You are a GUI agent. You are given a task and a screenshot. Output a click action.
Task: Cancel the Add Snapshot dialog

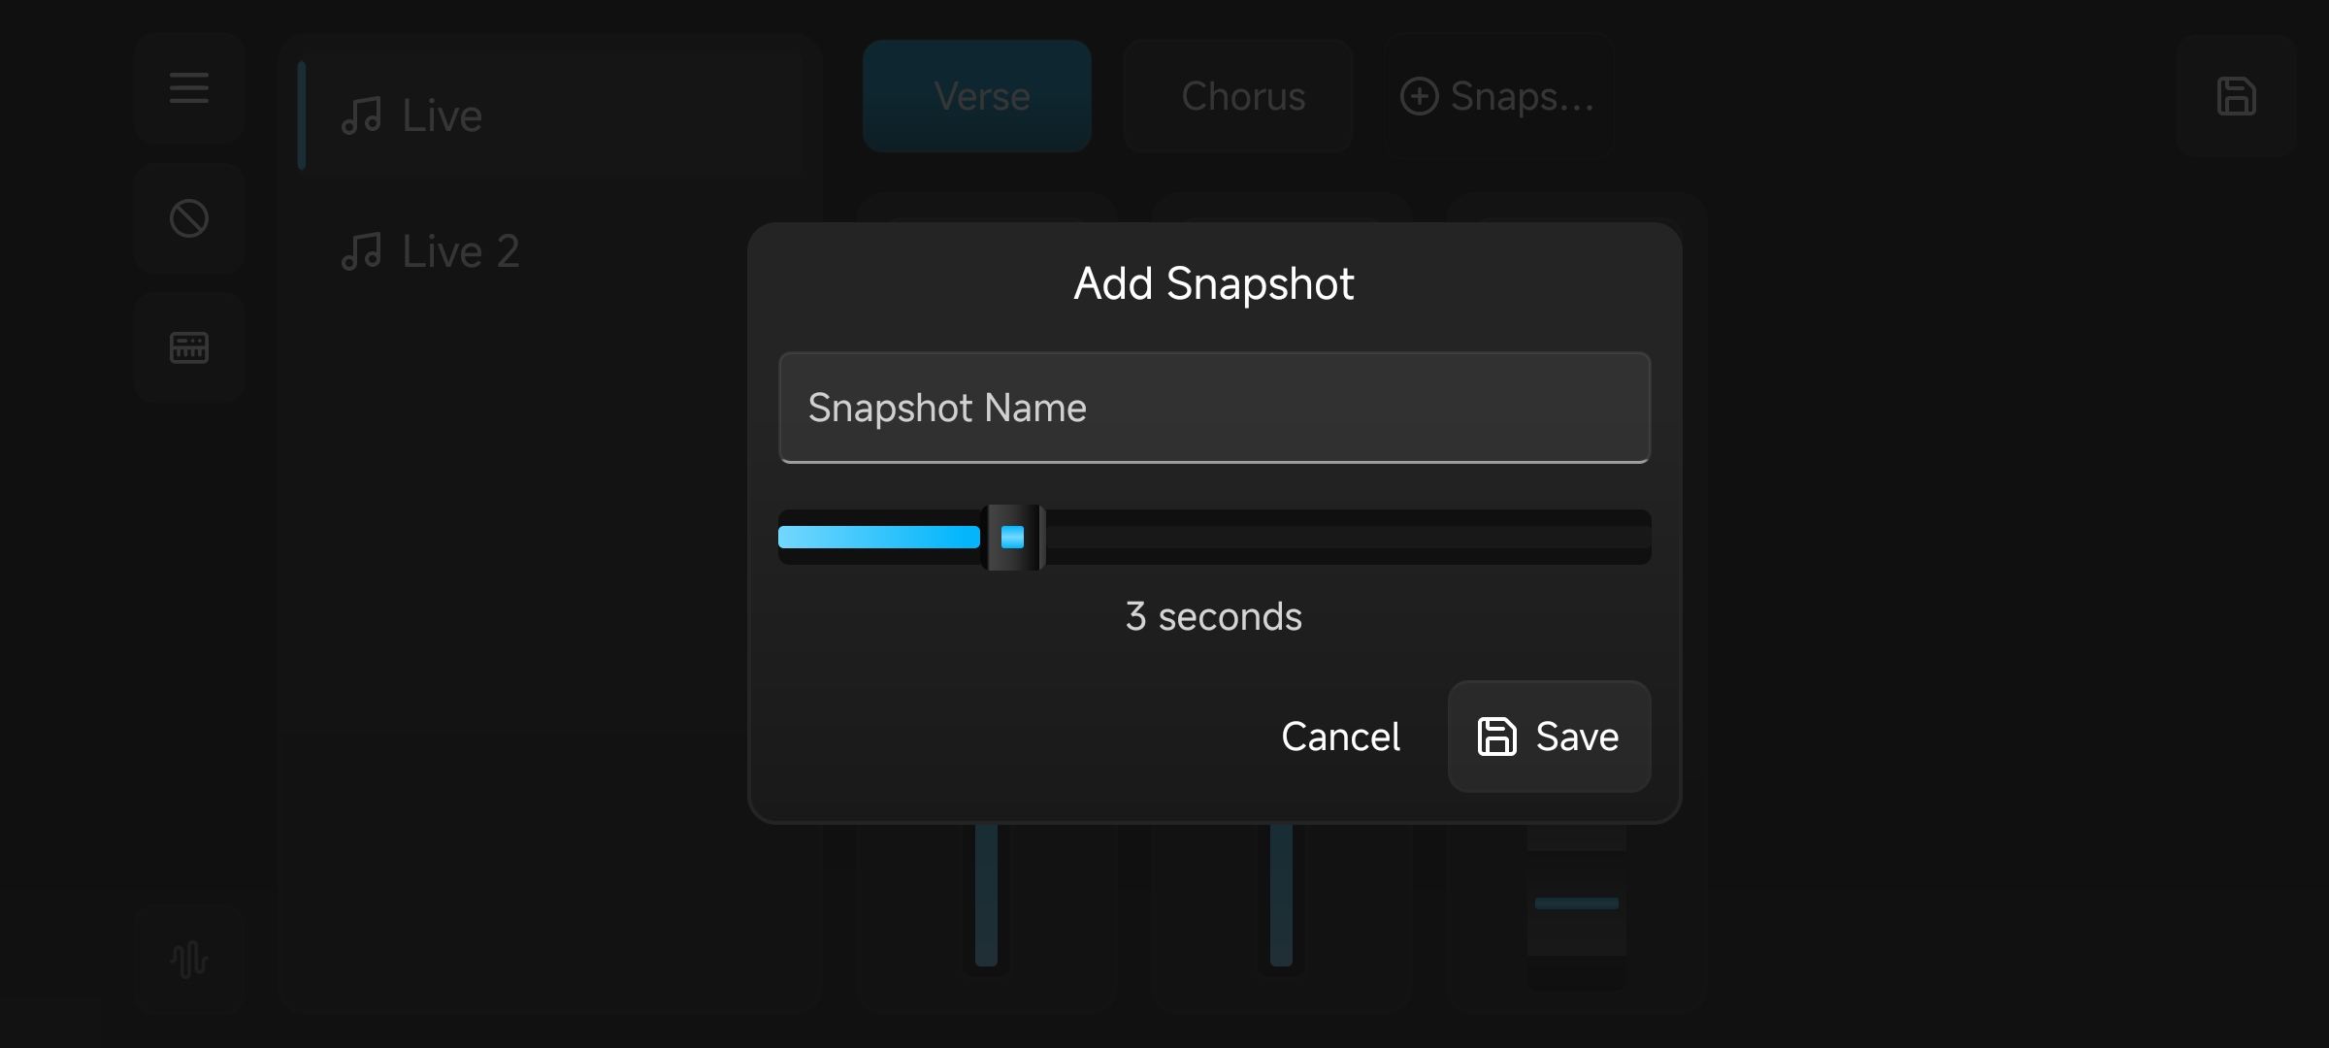coord(1340,737)
